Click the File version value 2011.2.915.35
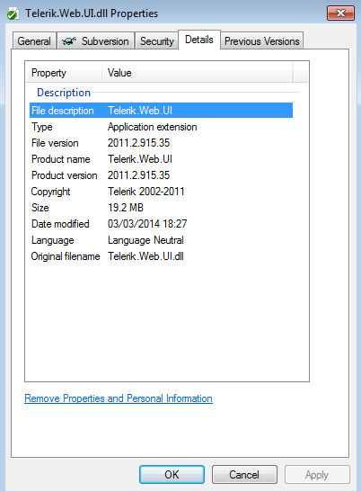The image size is (361, 492). pyautogui.click(x=138, y=143)
